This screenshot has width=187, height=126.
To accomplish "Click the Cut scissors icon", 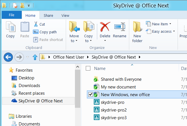I will pos(36,24).
